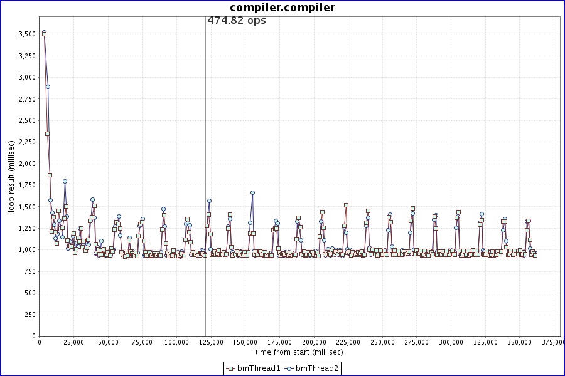This screenshot has width=565, height=376.
Task: Click the 474.82 ops annotation text
Action: pyautogui.click(x=237, y=21)
